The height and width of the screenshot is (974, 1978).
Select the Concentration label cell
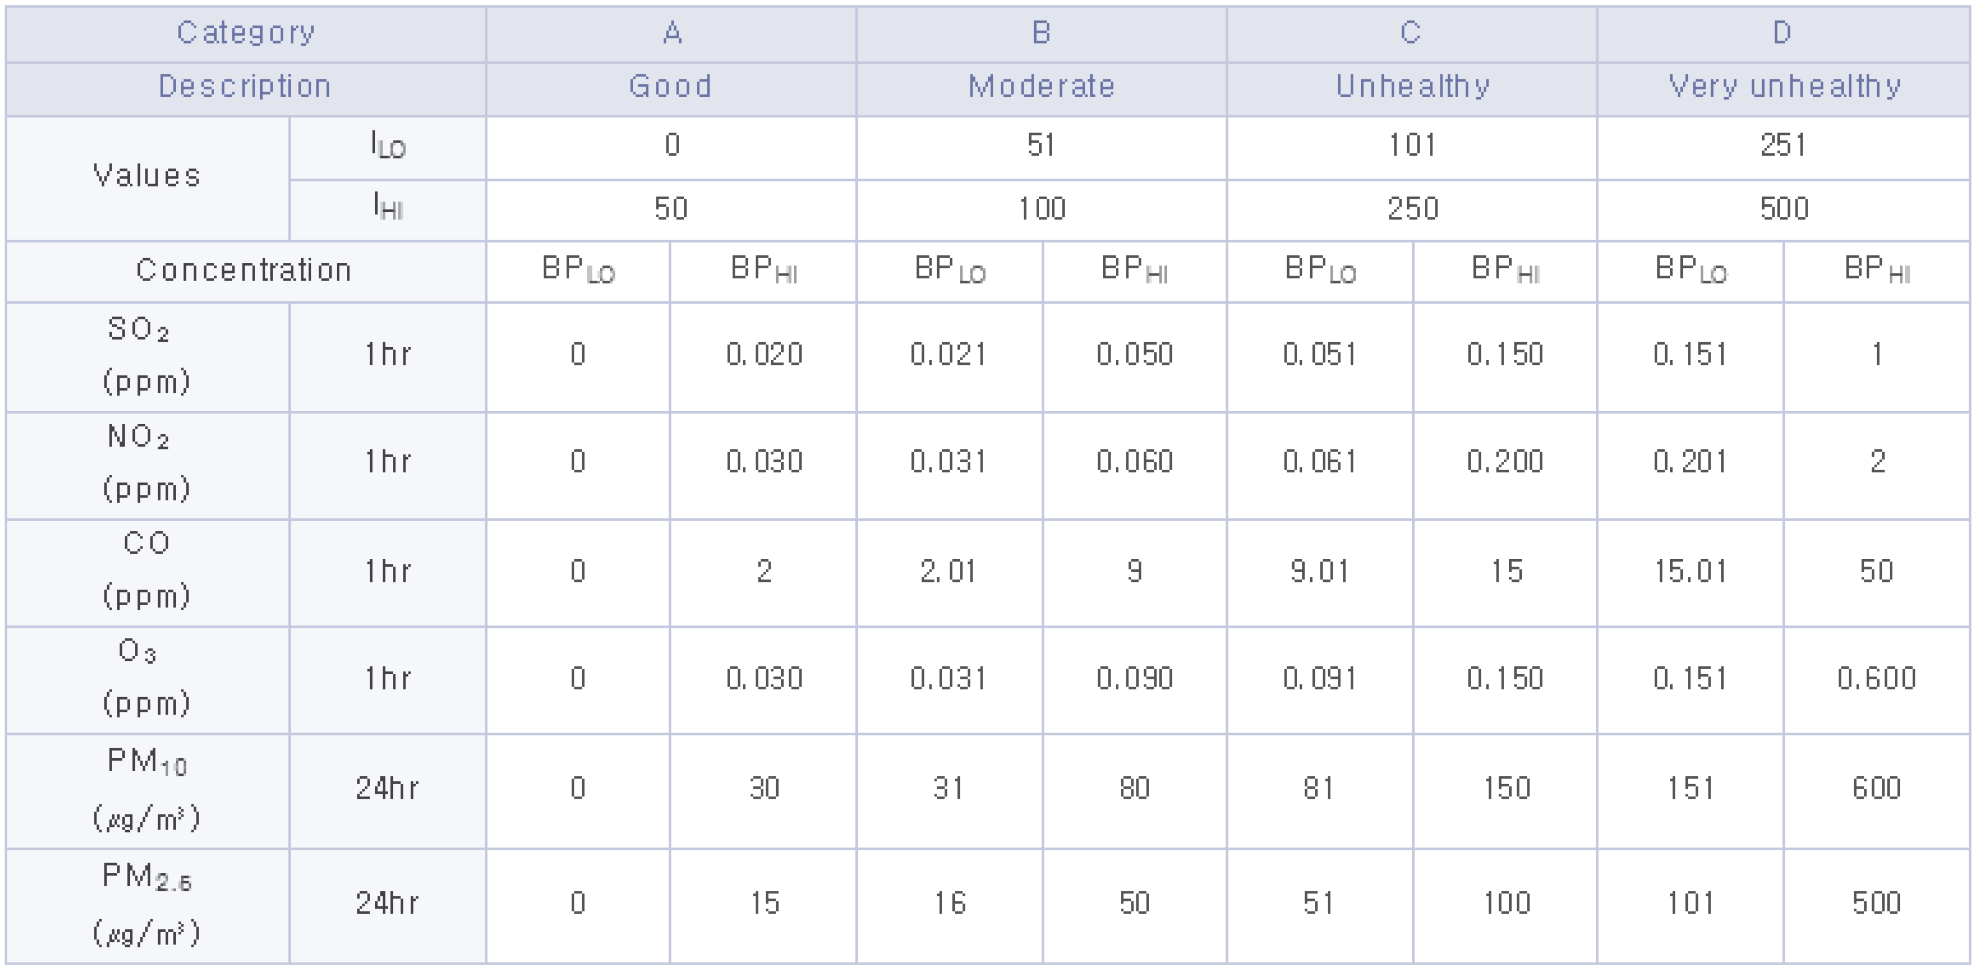click(x=244, y=270)
